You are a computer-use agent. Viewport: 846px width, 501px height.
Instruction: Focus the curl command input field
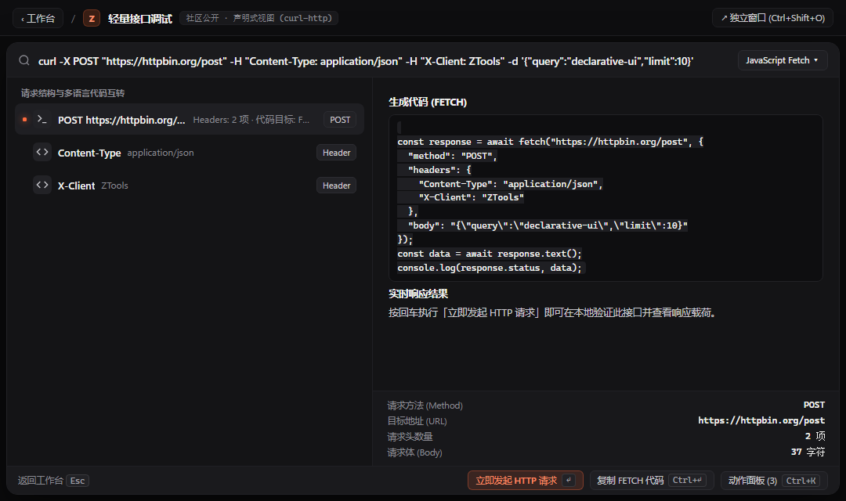(366, 61)
